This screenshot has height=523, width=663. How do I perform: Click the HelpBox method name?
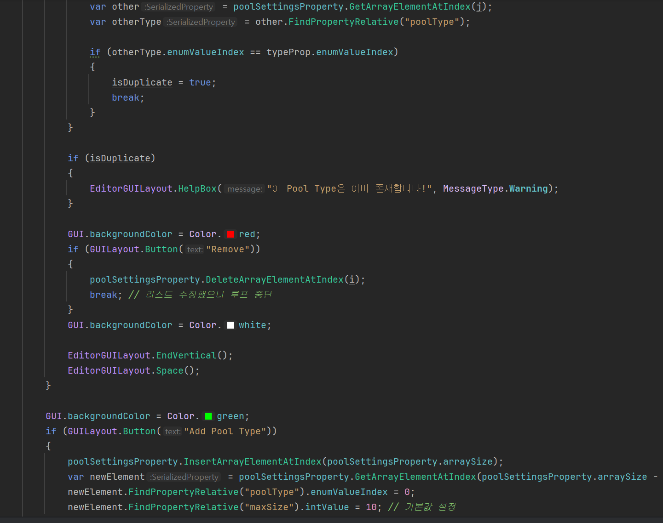(197, 189)
